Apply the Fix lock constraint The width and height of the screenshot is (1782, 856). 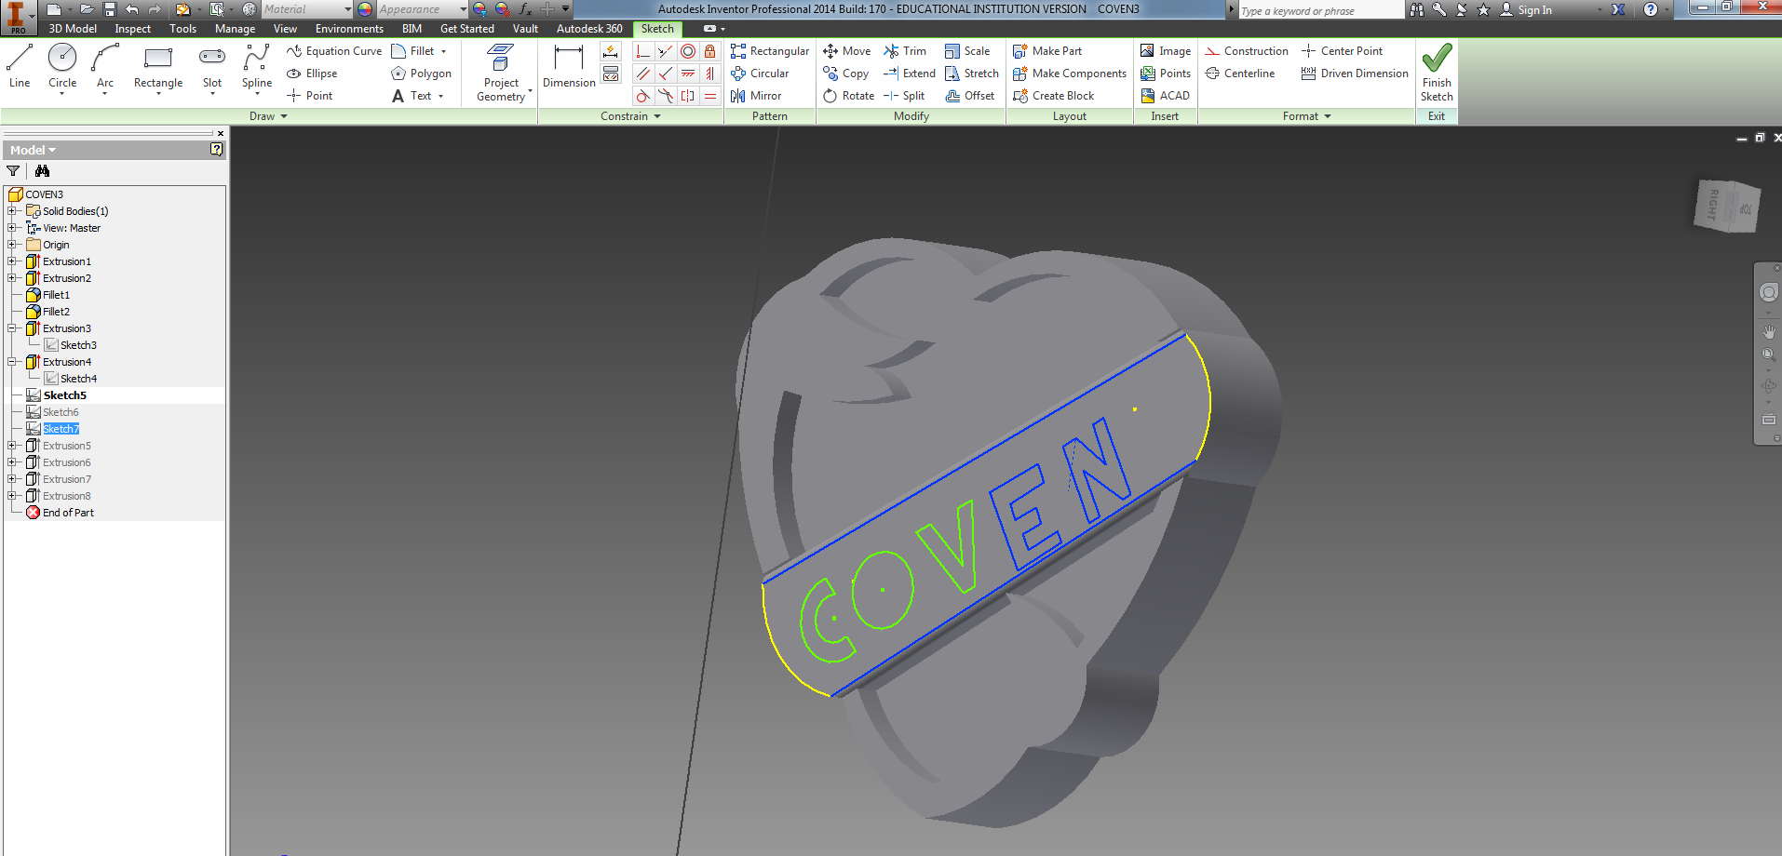[x=710, y=51]
